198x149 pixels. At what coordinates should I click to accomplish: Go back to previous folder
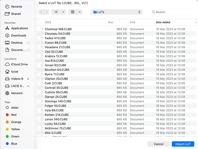point(41,12)
